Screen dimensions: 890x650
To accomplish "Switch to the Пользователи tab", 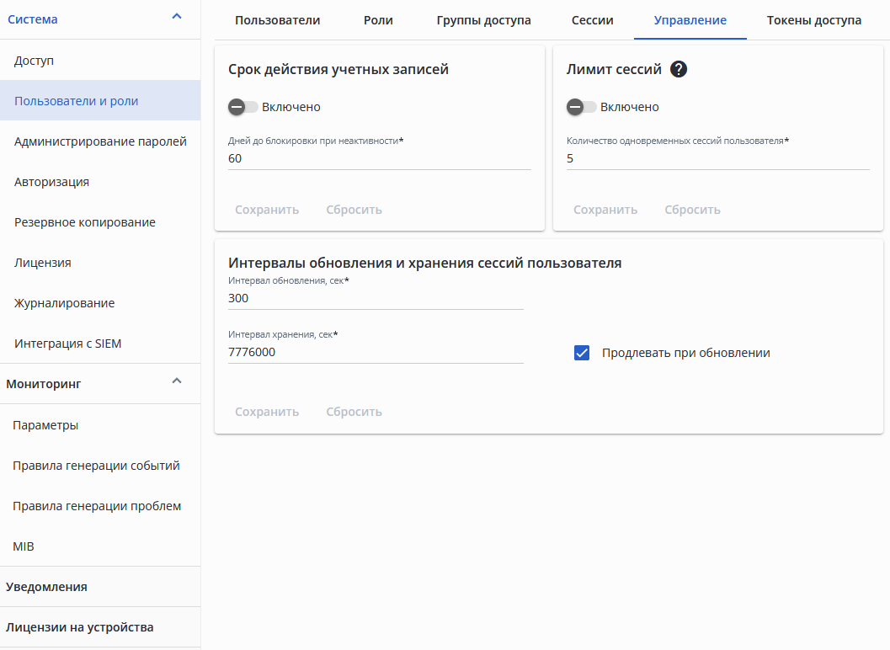I will click(277, 20).
